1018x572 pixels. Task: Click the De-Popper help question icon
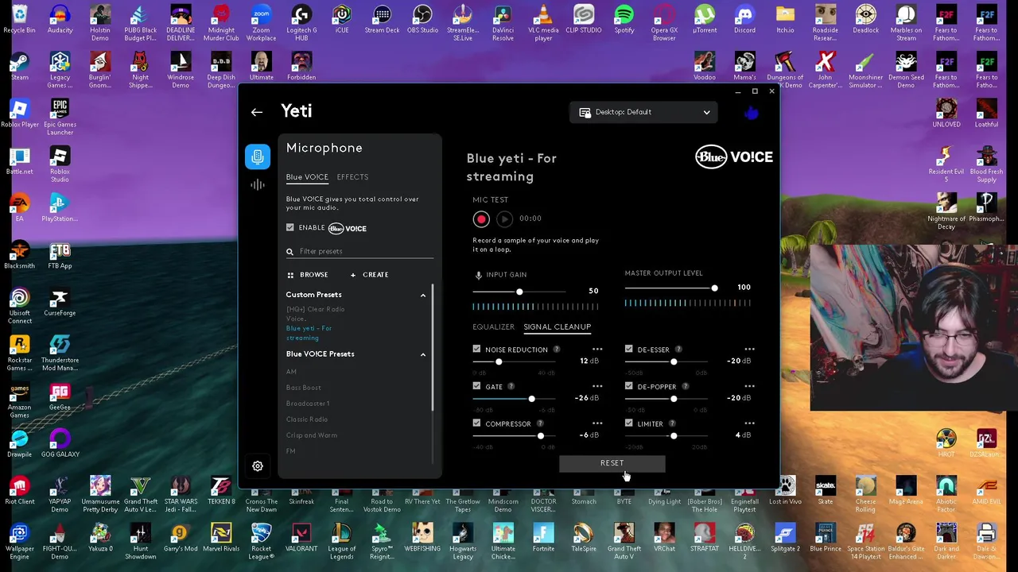pyautogui.click(x=686, y=387)
